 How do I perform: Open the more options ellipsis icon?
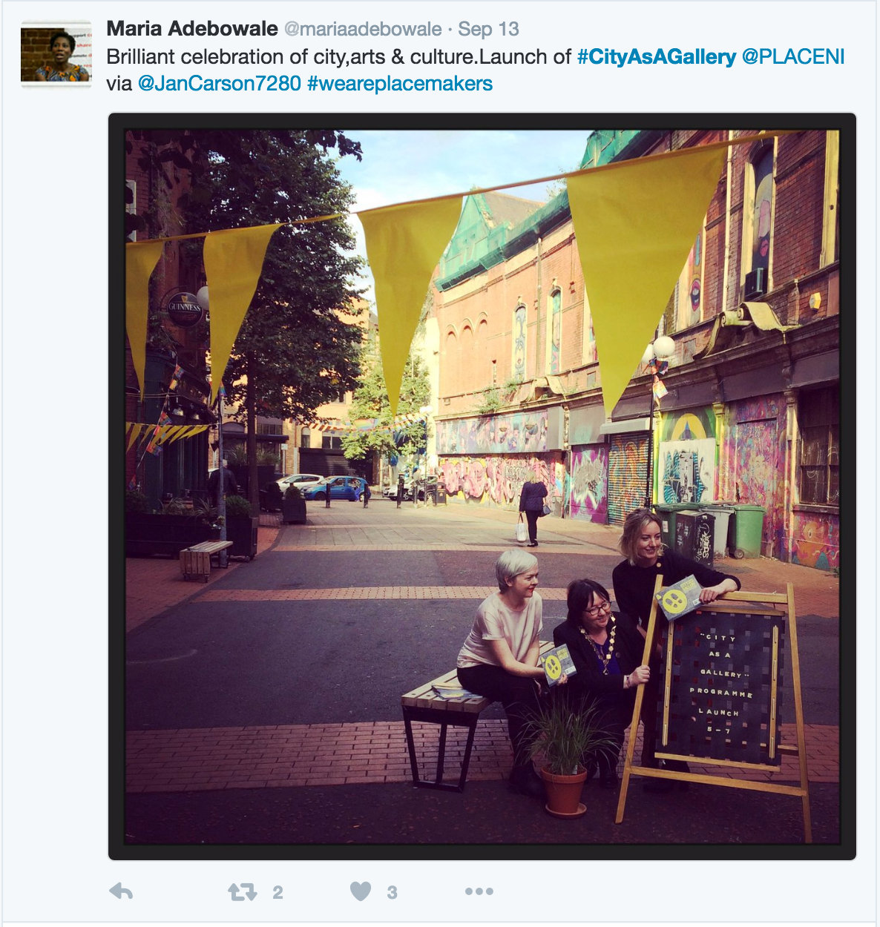pyautogui.click(x=479, y=891)
